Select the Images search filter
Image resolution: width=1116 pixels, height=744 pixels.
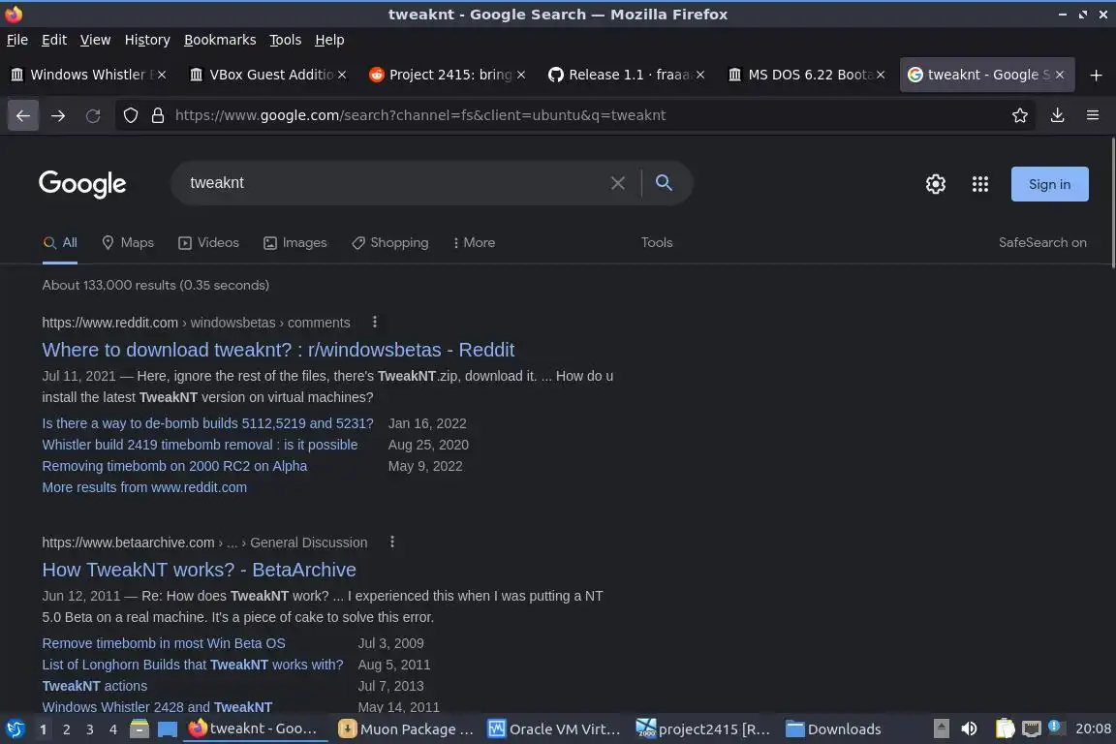294,243
